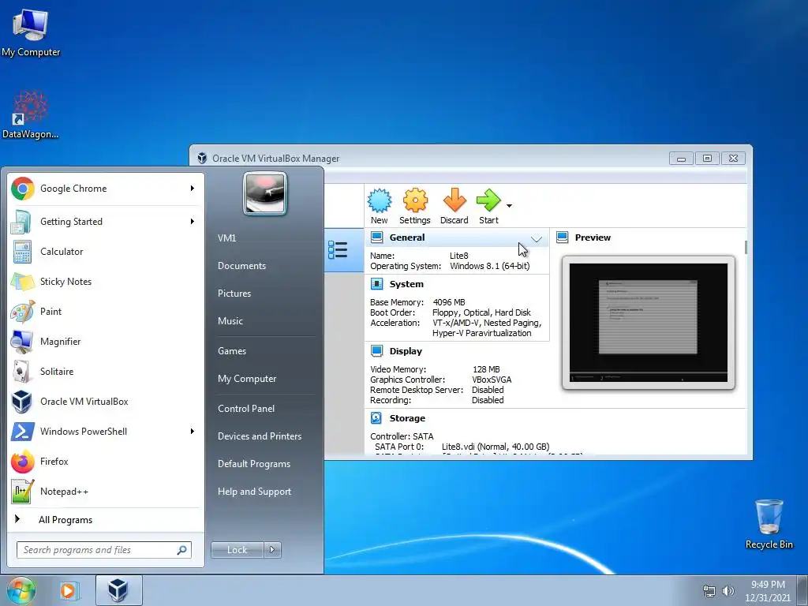Launch Windows PowerShell from Start menu

tap(103, 432)
